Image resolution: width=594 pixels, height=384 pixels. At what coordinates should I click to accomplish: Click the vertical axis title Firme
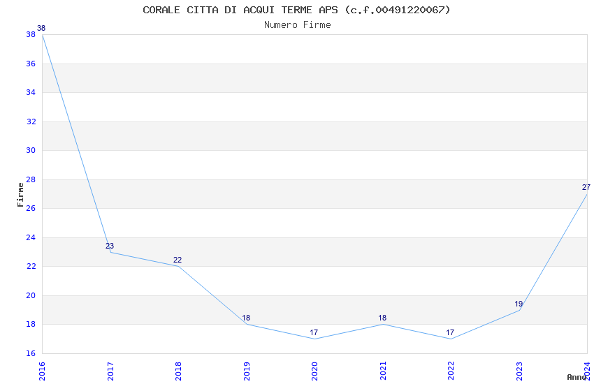(x=20, y=195)
